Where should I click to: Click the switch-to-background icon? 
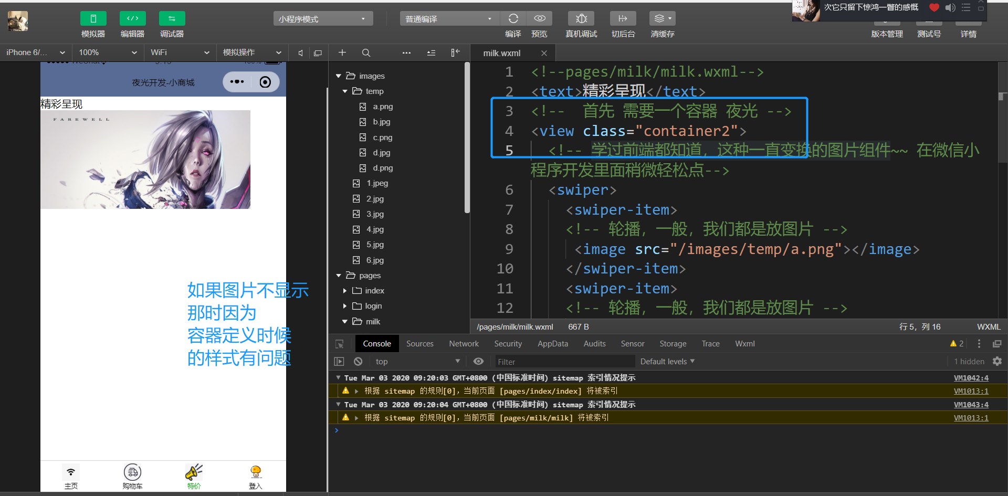[623, 18]
